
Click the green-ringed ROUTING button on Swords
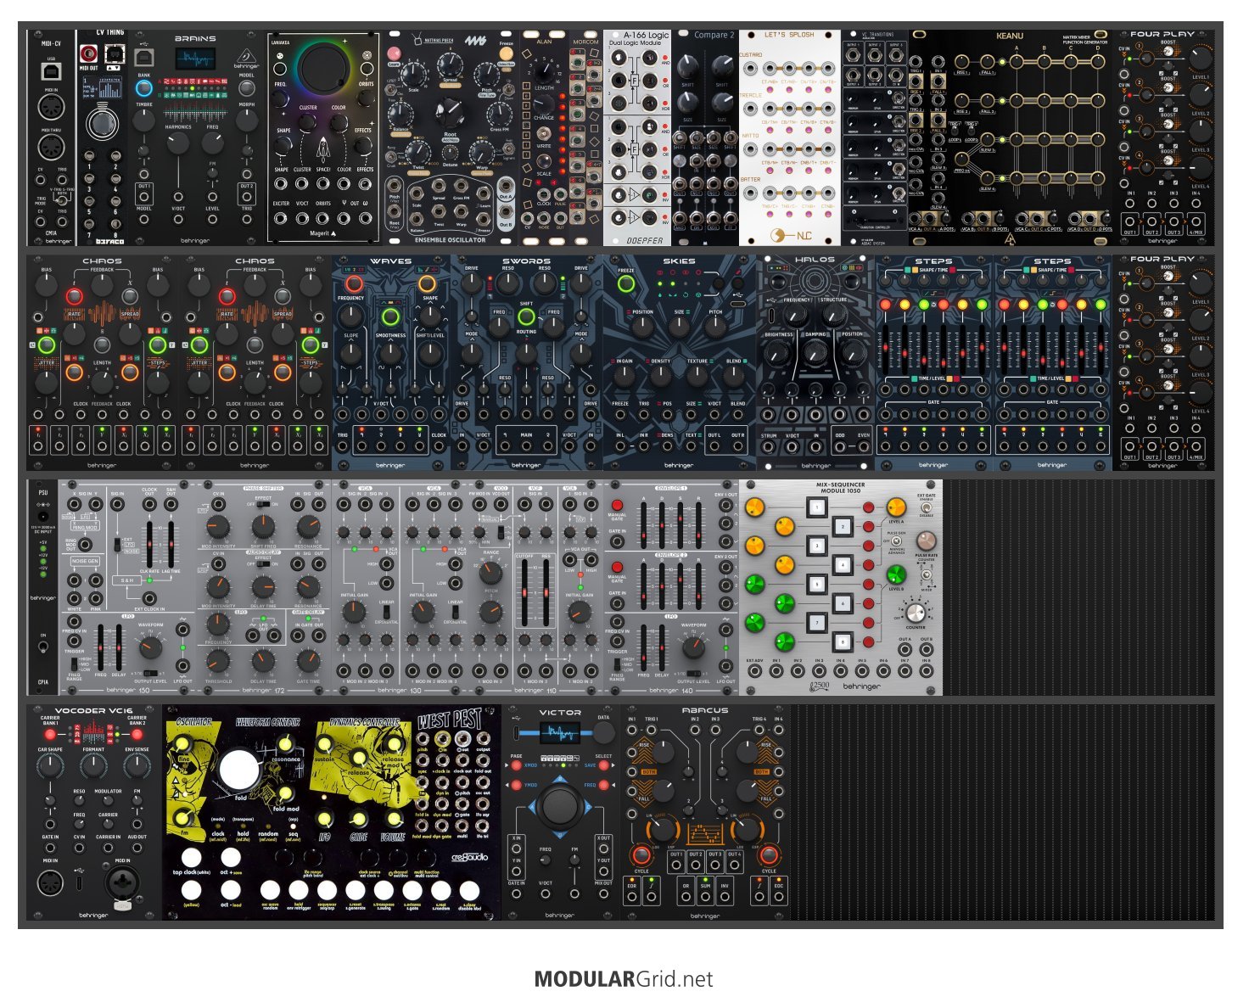526,317
